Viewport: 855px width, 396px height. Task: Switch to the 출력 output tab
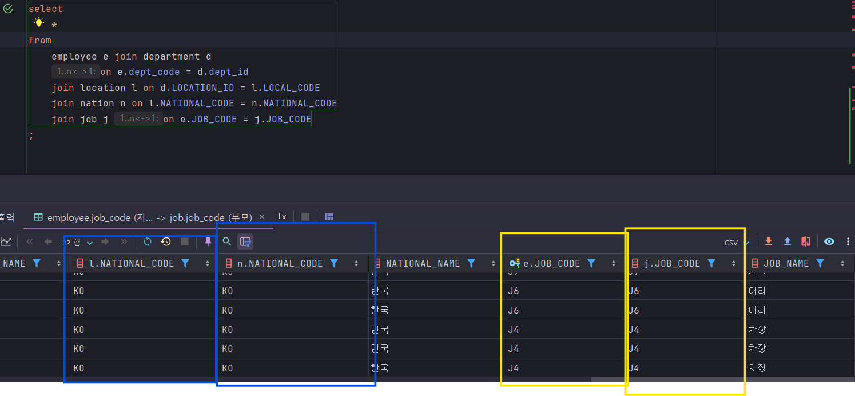click(x=7, y=217)
